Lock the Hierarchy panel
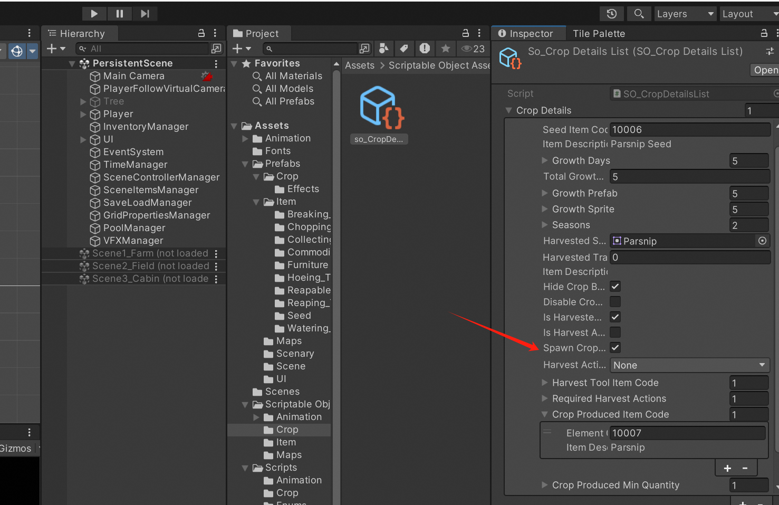 [x=201, y=33]
